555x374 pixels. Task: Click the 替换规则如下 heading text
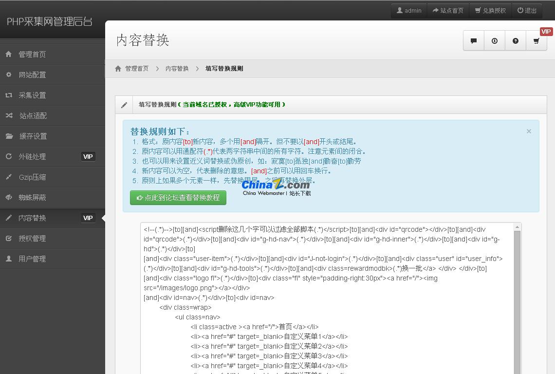pyautogui.click(x=160, y=131)
